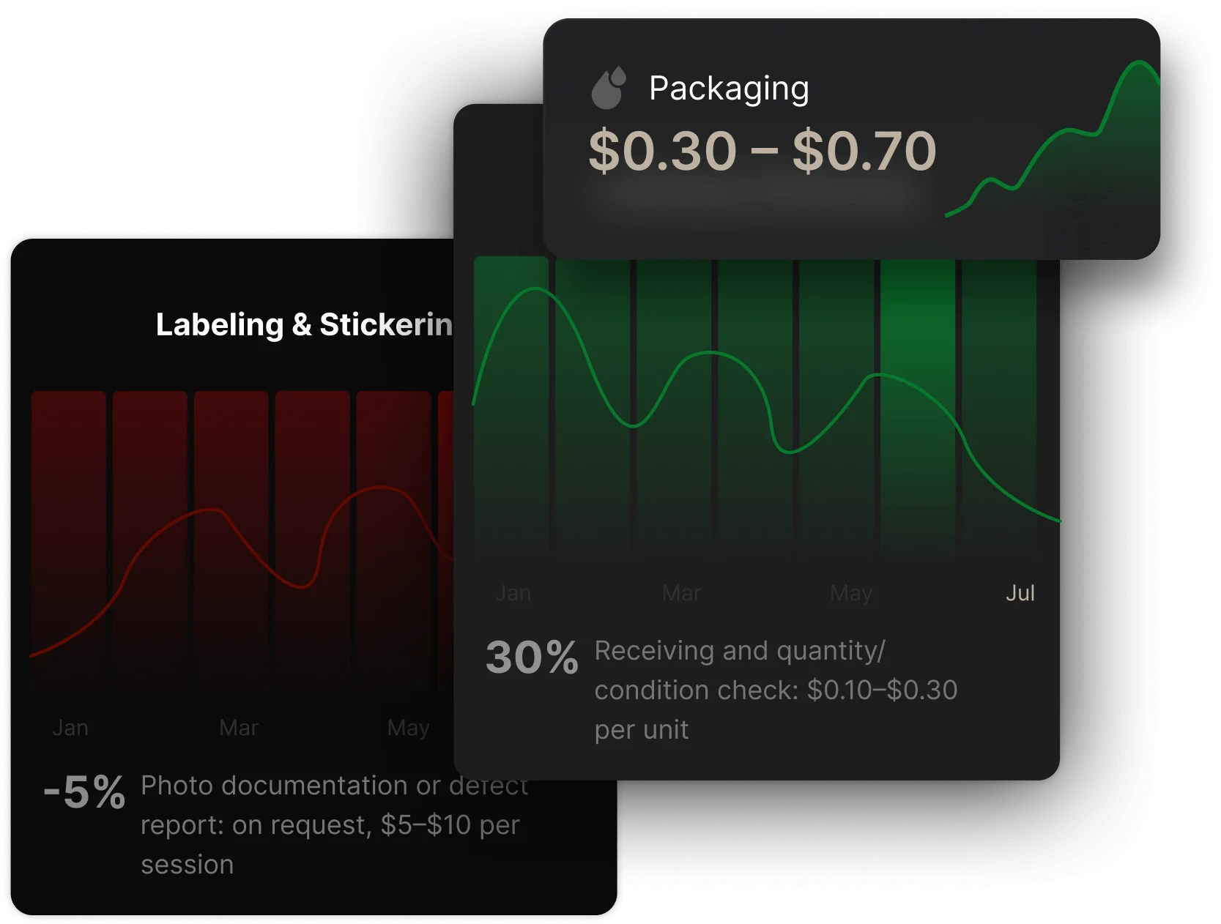Image resolution: width=1221 pixels, height=924 pixels.
Task: Click the 30% statistic value
Action: click(x=532, y=657)
